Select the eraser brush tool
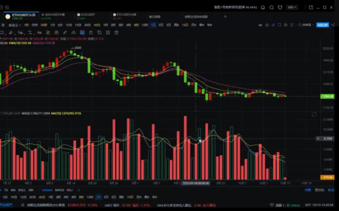 (73, 33)
